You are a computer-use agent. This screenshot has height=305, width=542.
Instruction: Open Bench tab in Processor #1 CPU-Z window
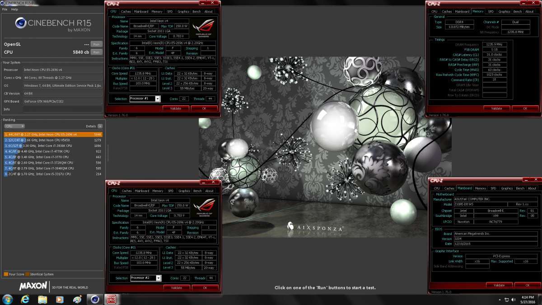[x=196, y=11]
